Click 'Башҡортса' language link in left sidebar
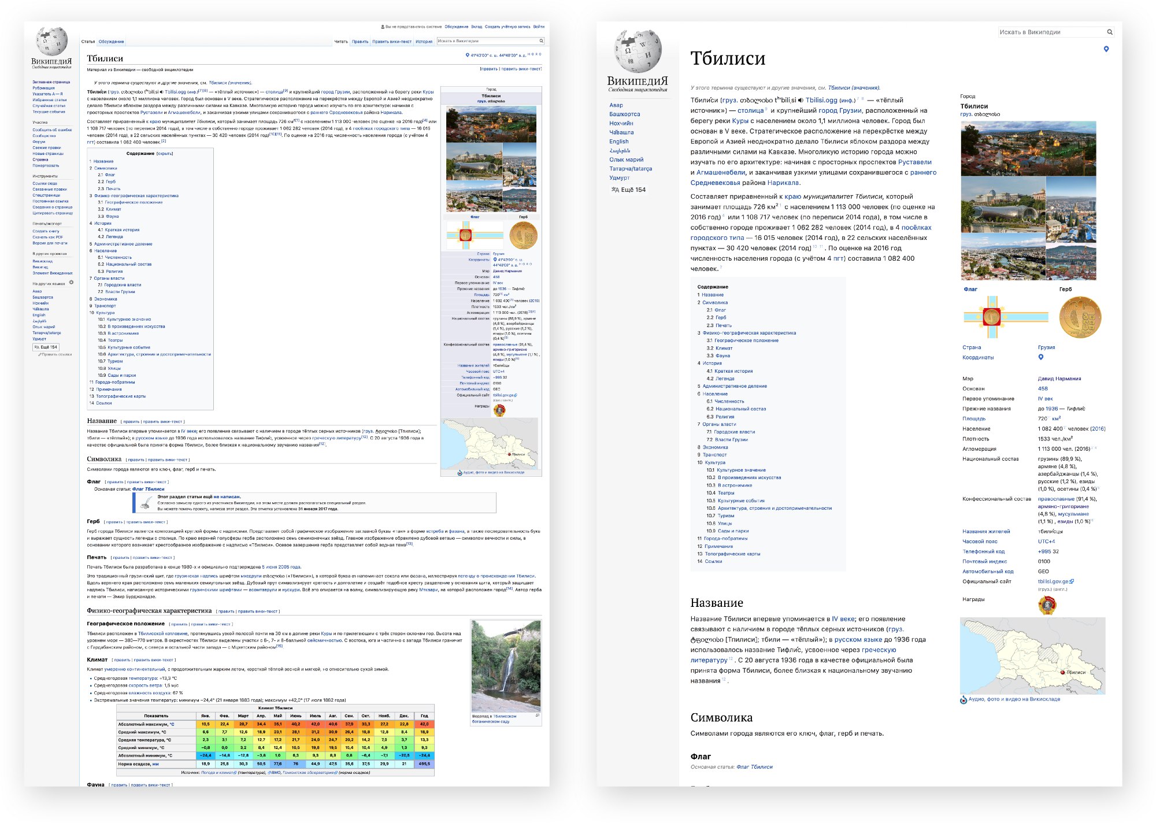This screenshot has height=823, width=1156. pos(43,297)
